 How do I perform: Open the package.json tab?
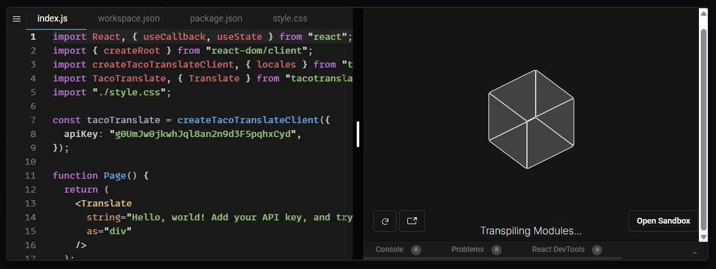pos(216,19)
